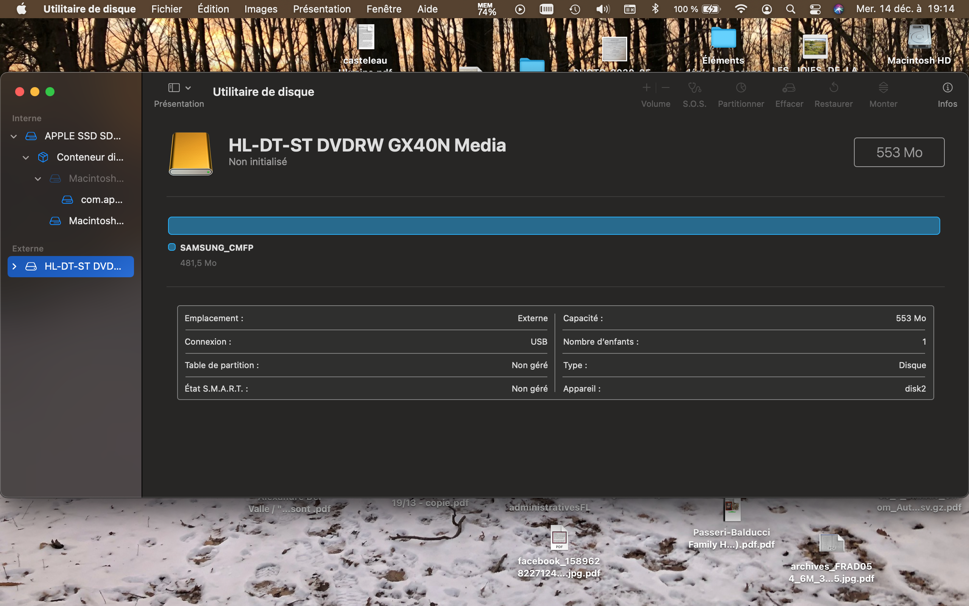The image size is (969, 606).
Task: Click the S.O.S. first aid icon
Action: pyautogui.click(x=694, y=88)
